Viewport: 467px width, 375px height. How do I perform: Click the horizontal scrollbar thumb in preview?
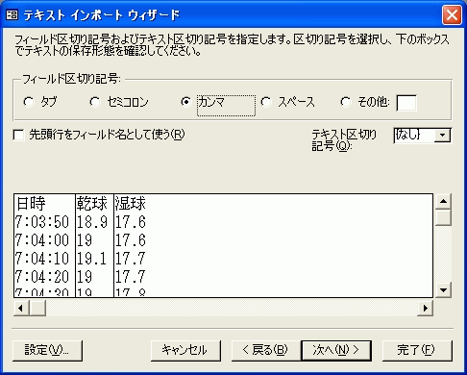point(37,309)
